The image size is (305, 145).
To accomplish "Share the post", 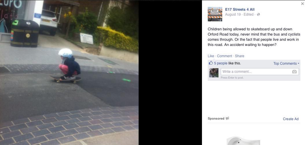I will (239, 56).
